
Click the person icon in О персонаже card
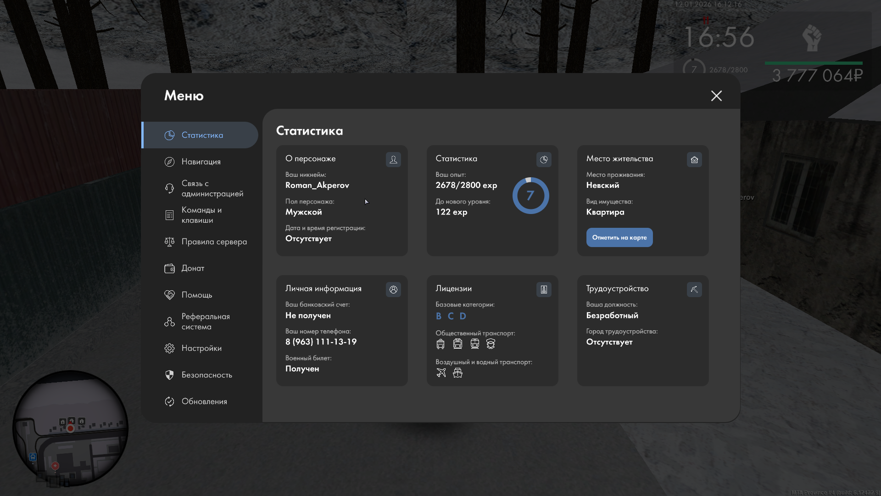(393, 159)
